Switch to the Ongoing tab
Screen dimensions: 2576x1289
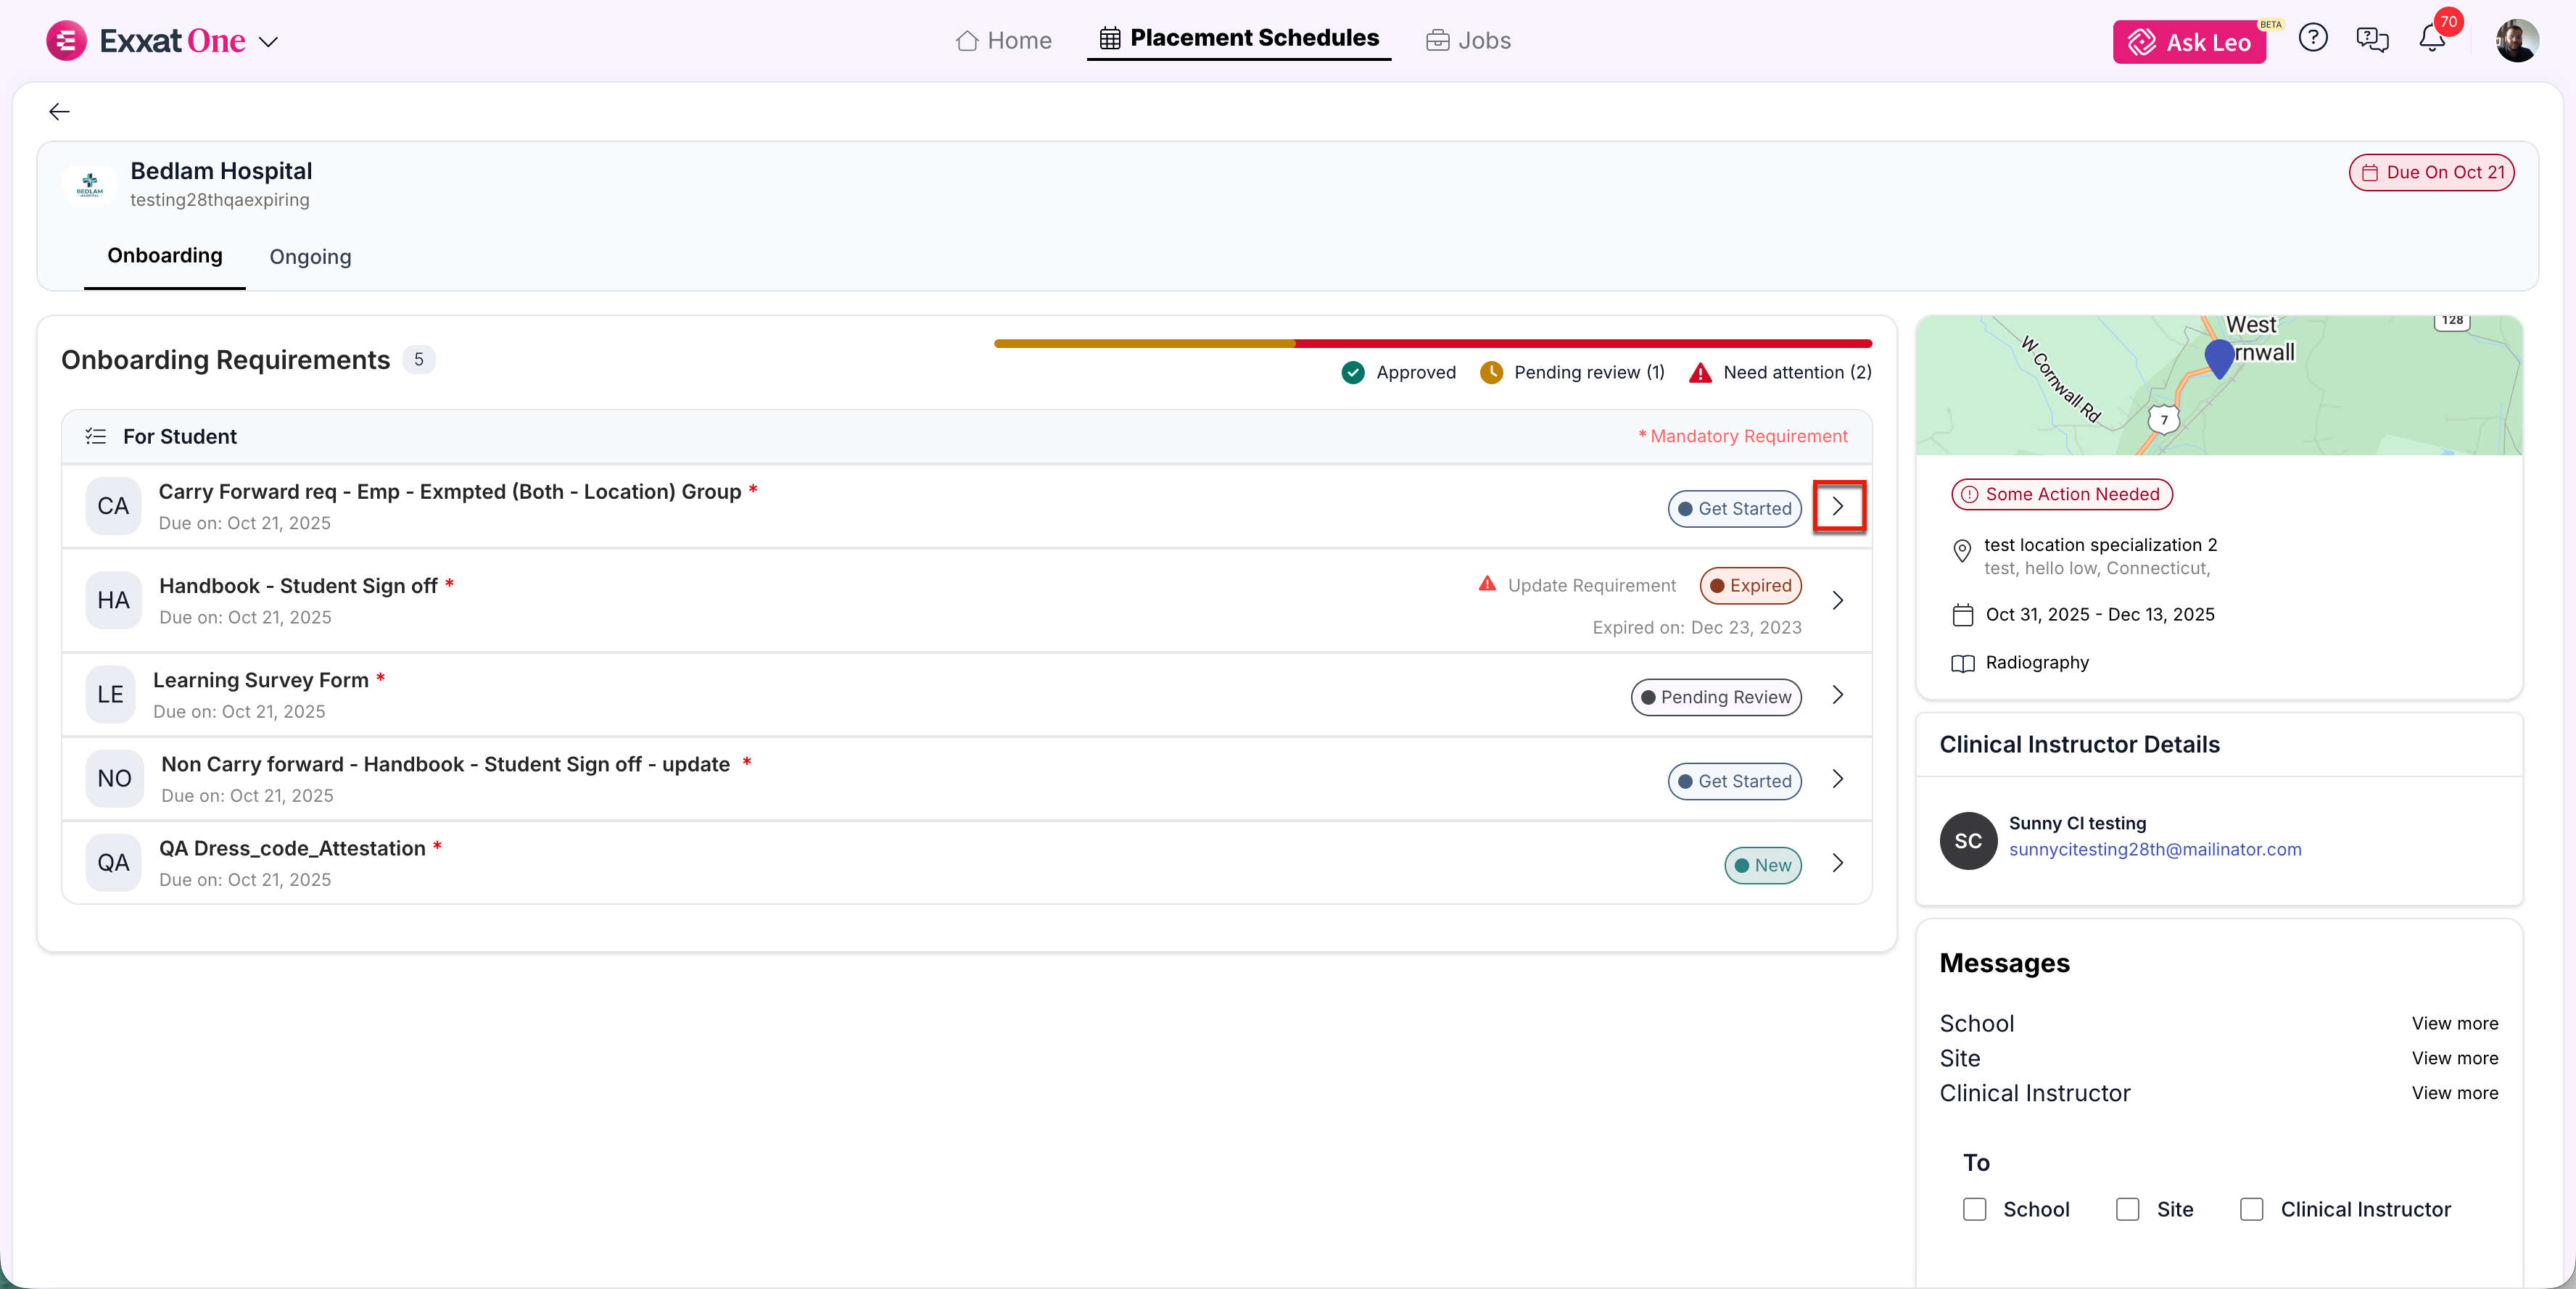(310, 257)
